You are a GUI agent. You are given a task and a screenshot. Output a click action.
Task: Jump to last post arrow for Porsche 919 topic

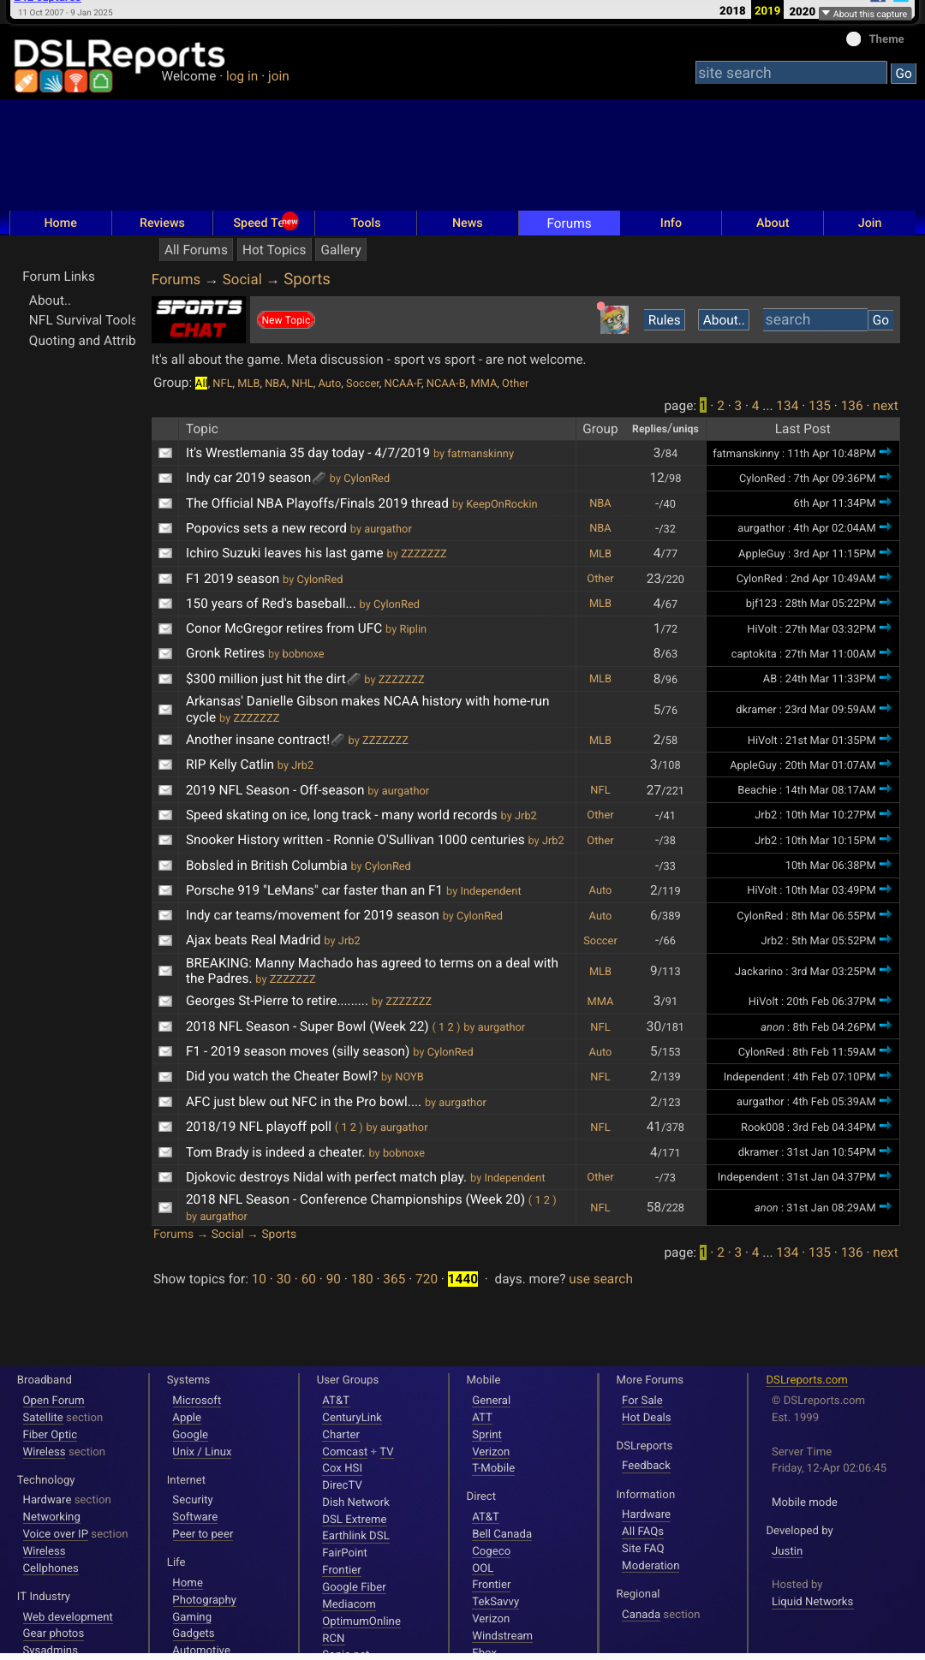[x=886, y=889]
